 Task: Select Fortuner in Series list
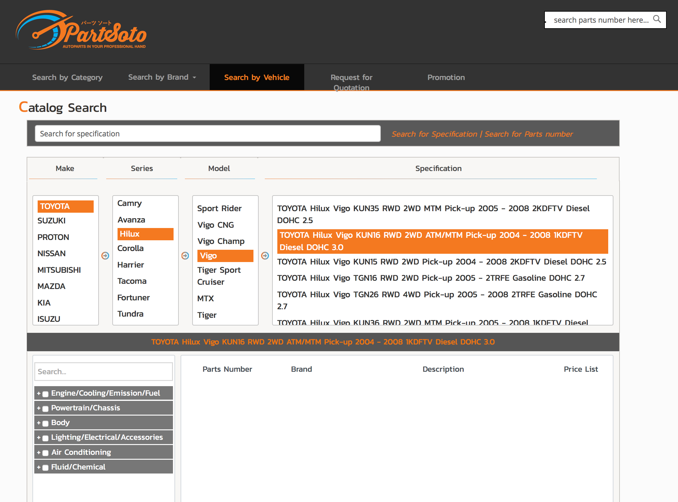point(133,298)
